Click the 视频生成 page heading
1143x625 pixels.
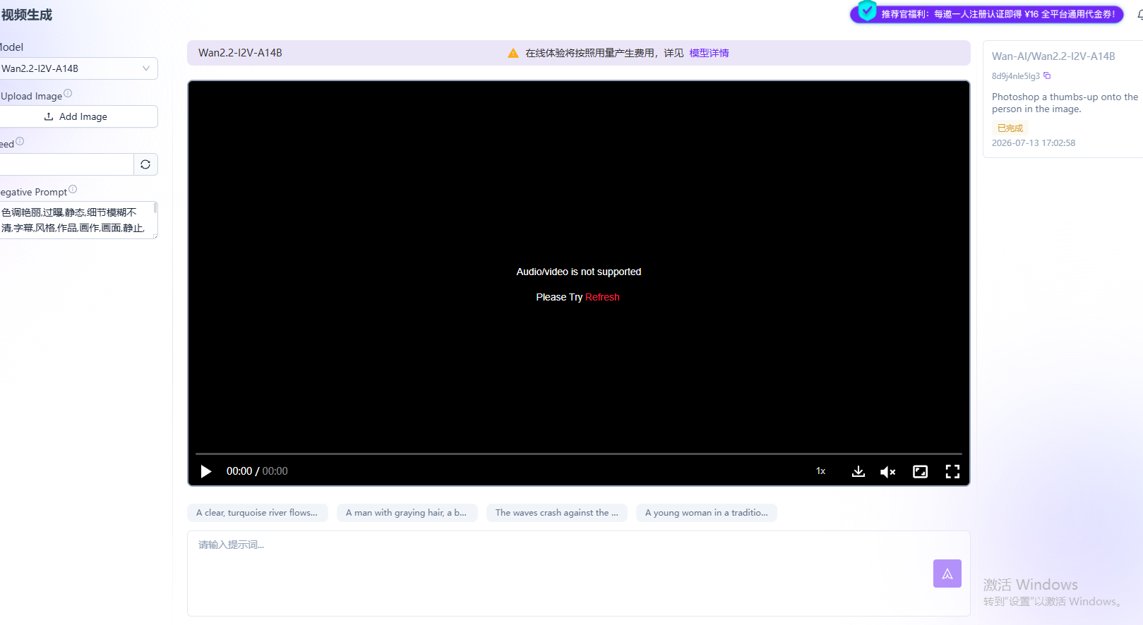27,15
